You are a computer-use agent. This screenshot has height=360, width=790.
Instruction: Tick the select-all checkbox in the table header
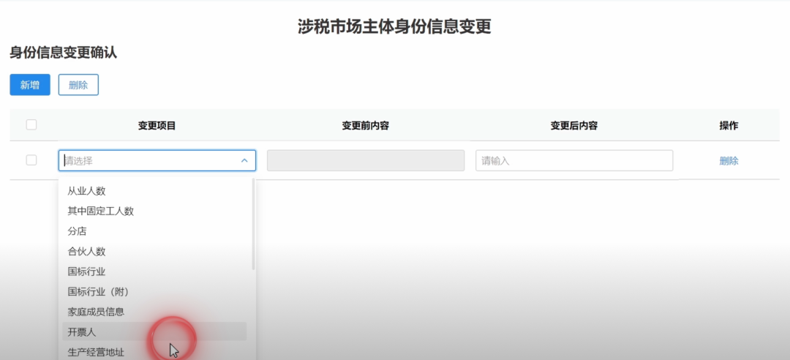[31, 124]
